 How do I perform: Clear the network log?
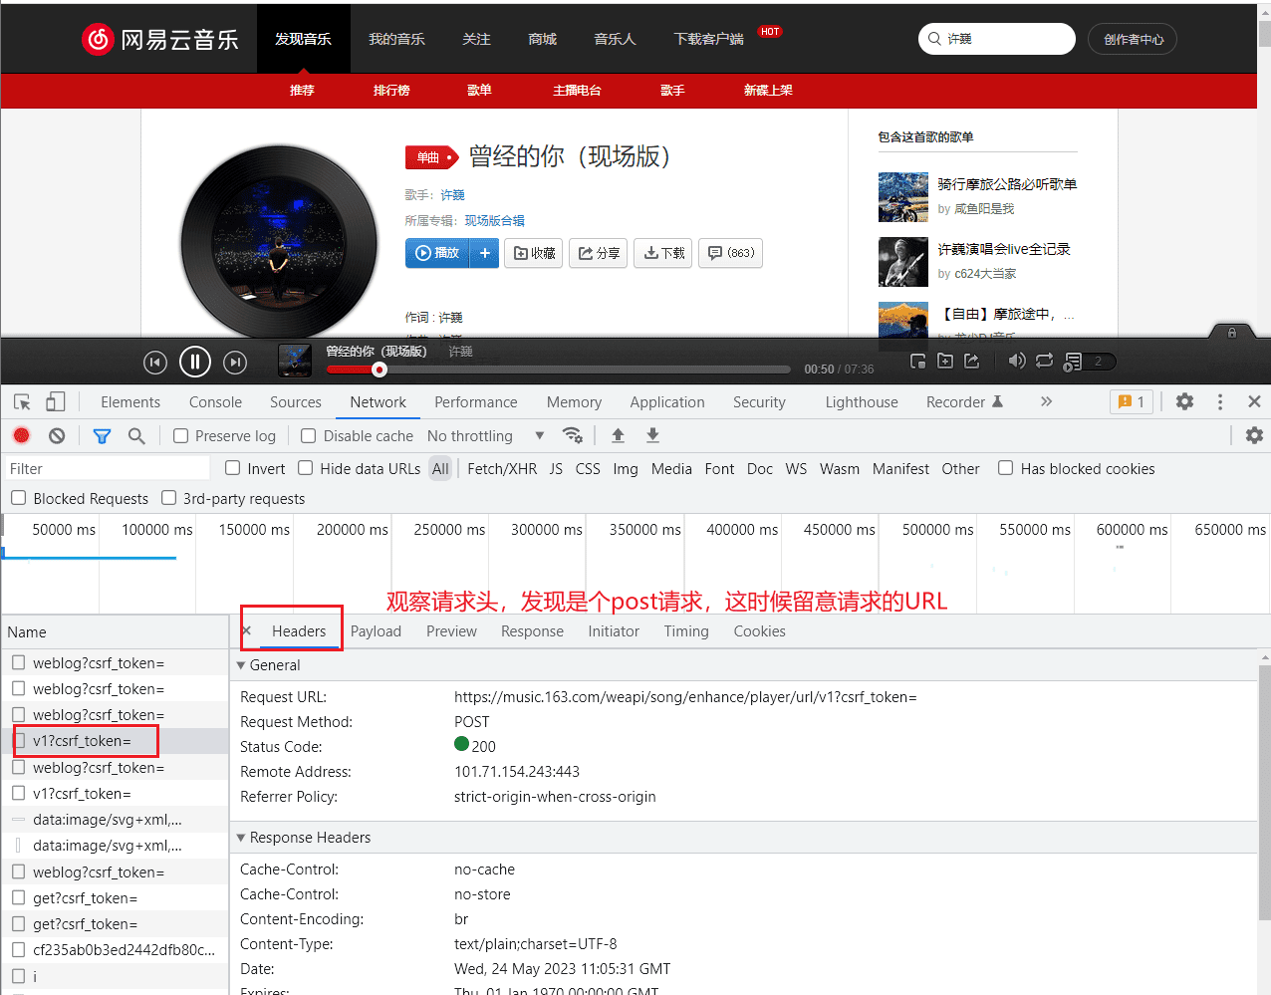click(57, 436)
